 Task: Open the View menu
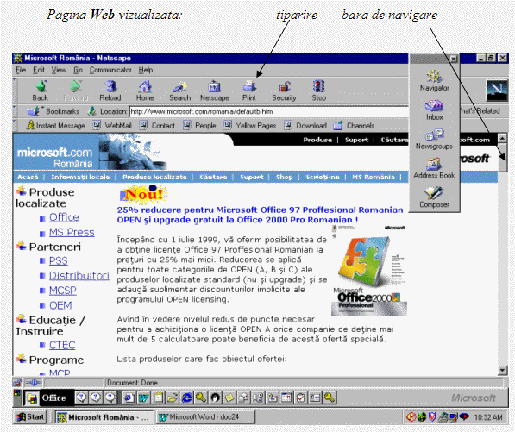[59, 70]
